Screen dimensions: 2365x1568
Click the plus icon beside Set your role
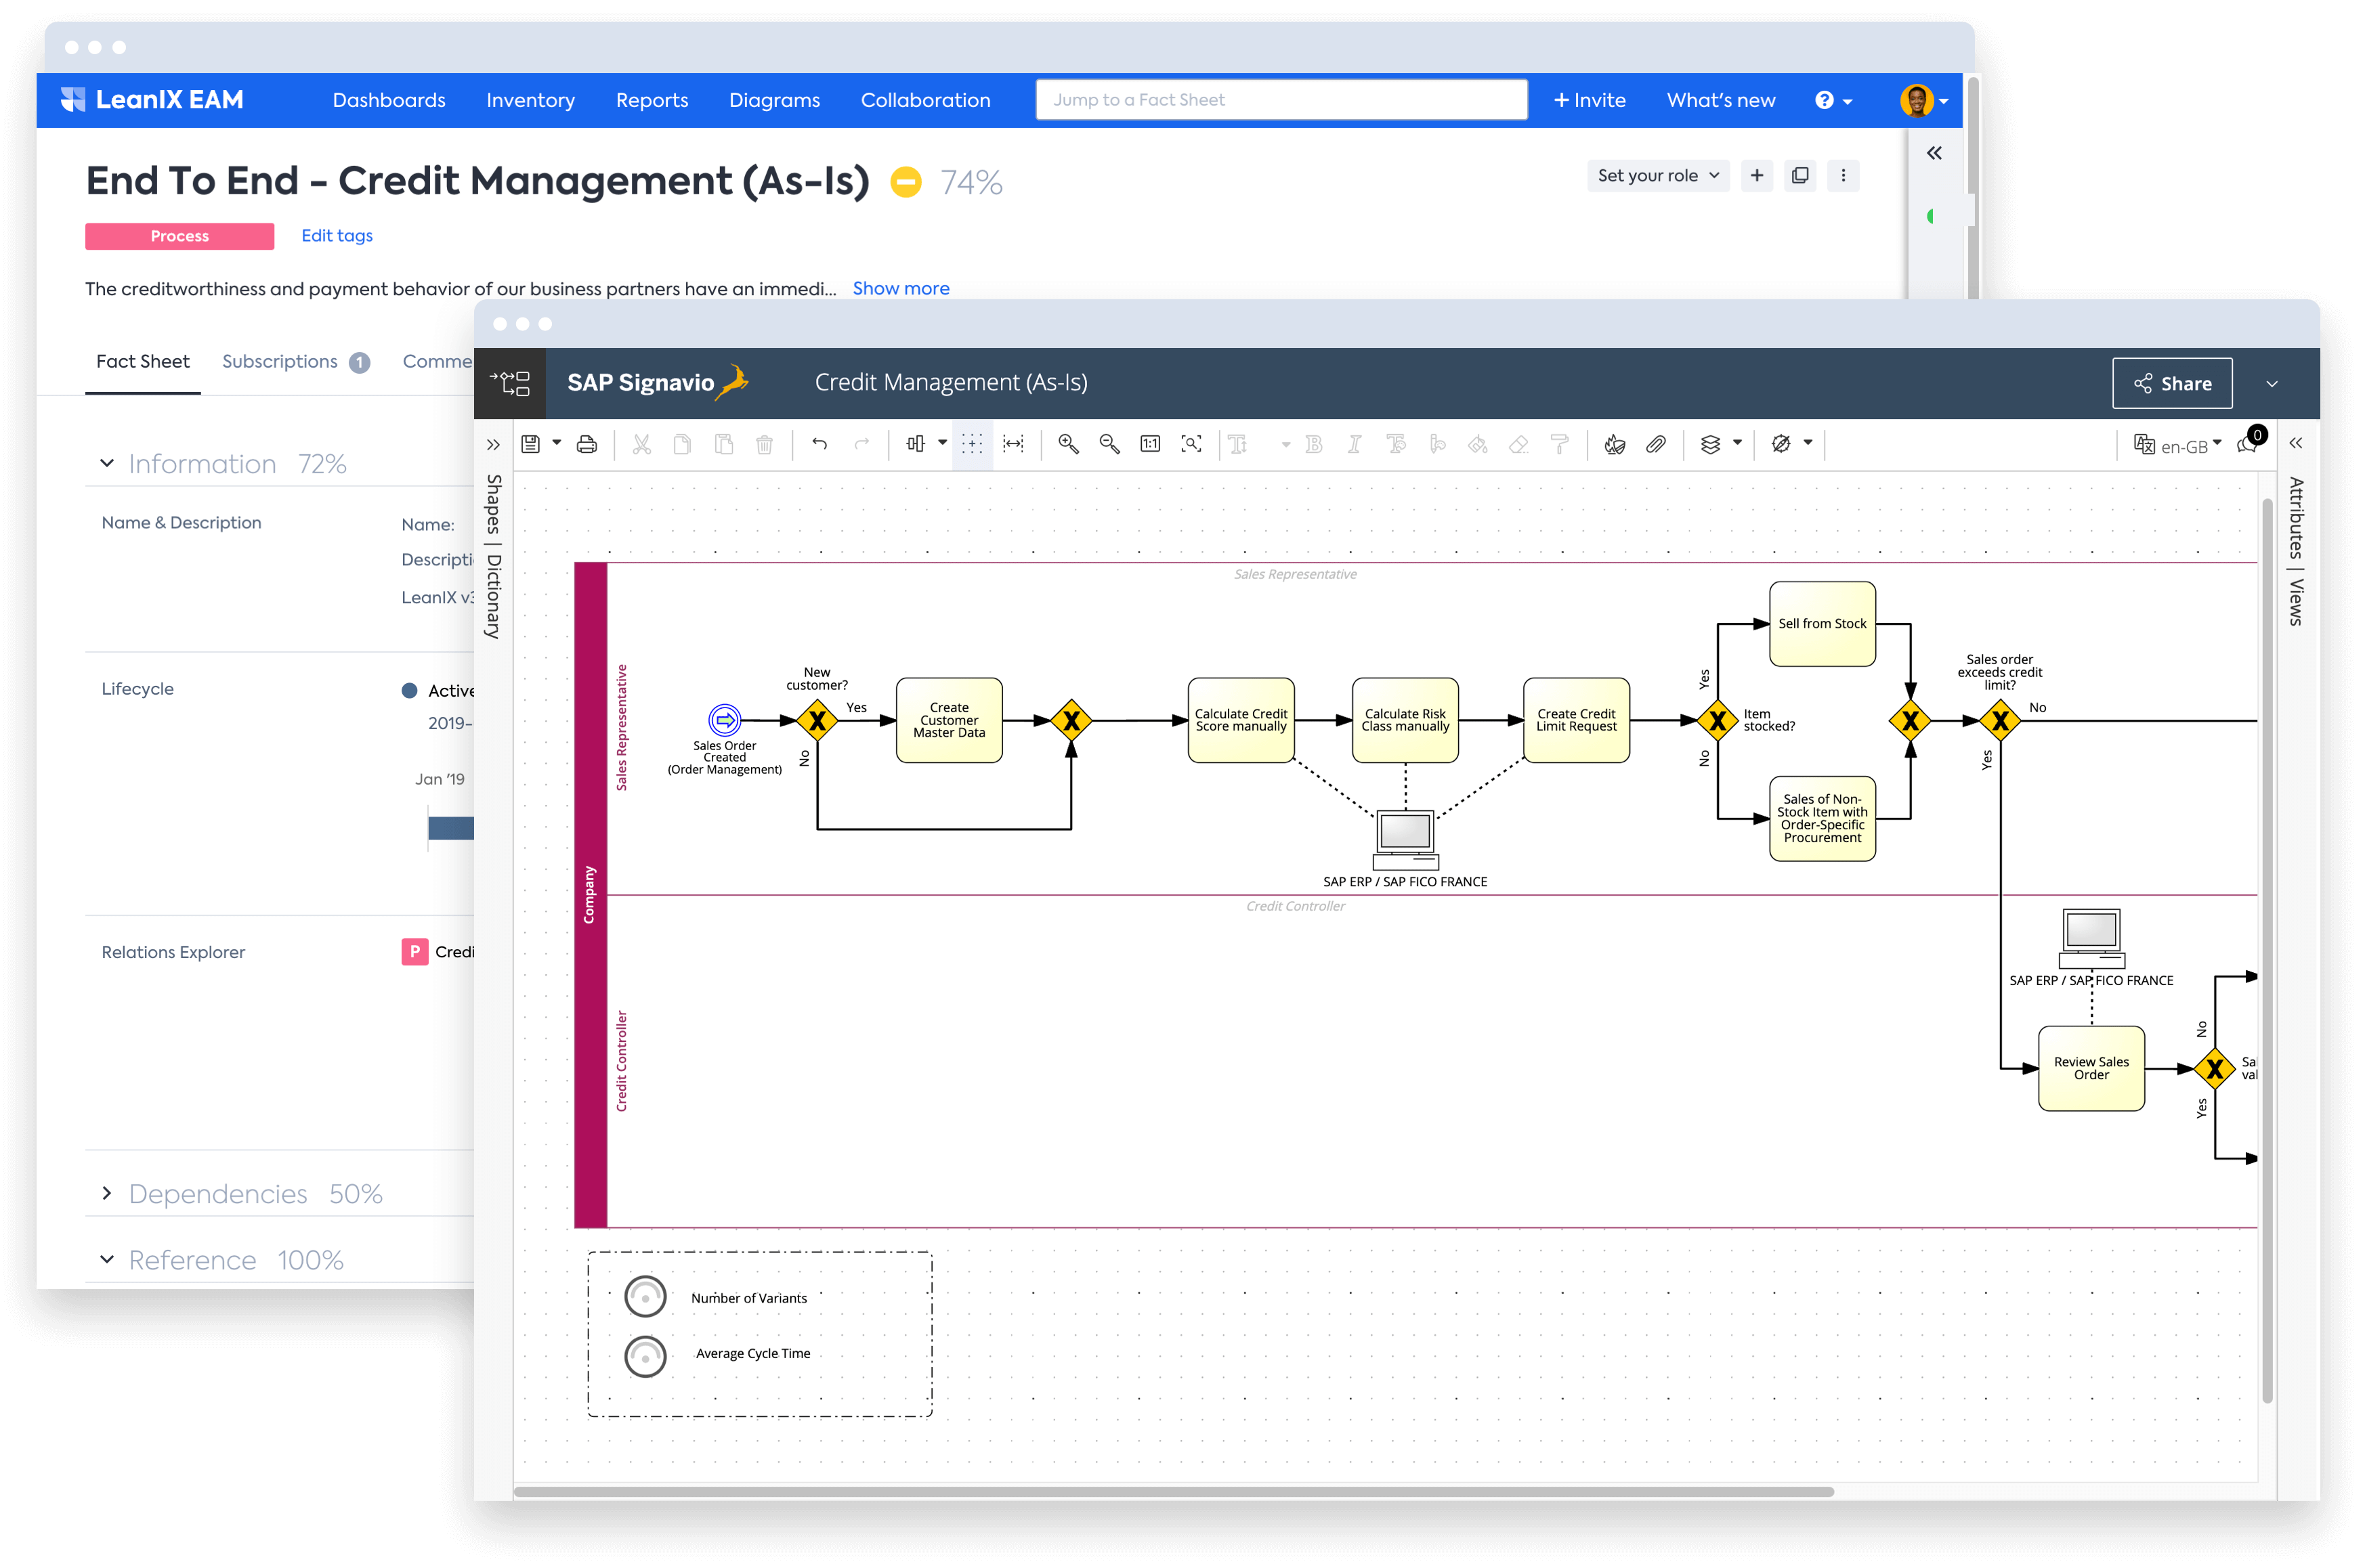click(x=1757, y=176)
